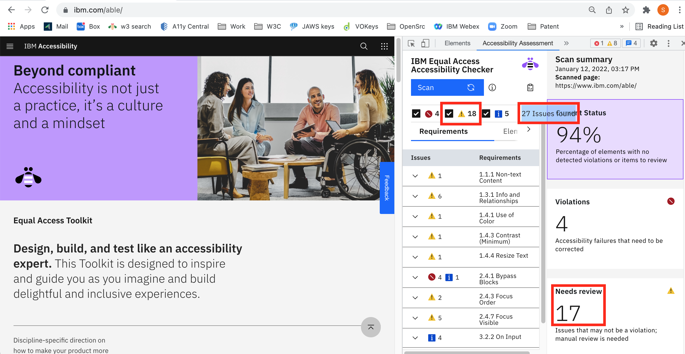Click the zoom magnifier icon in address bar
The image size is (685, 354).
point(592,10)
